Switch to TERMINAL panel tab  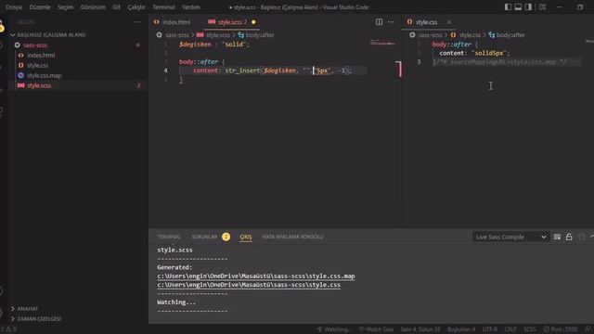click(169, 237)
